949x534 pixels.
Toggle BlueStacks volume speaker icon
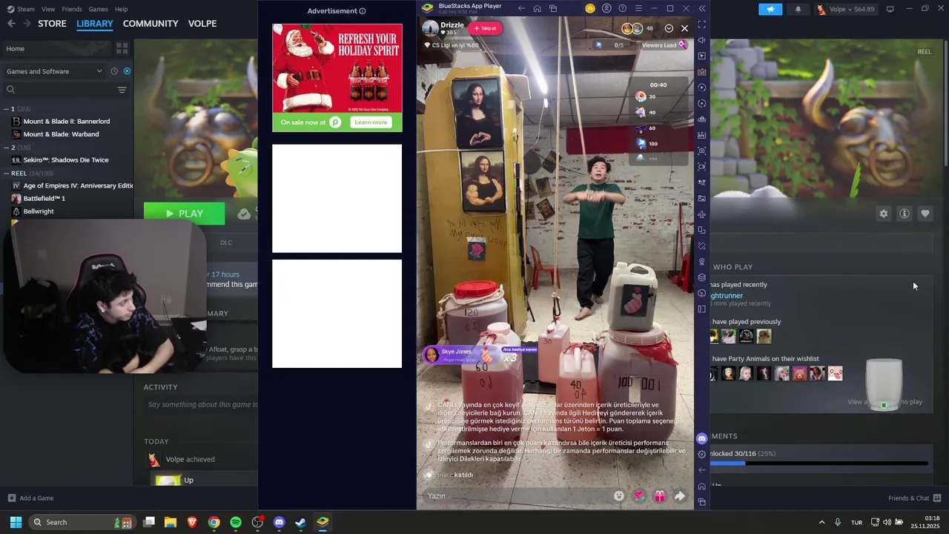(x=702, y=40)
